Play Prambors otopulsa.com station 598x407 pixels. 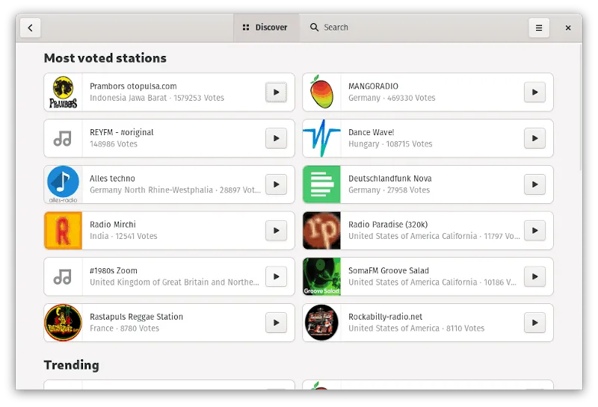coord(276,92)
